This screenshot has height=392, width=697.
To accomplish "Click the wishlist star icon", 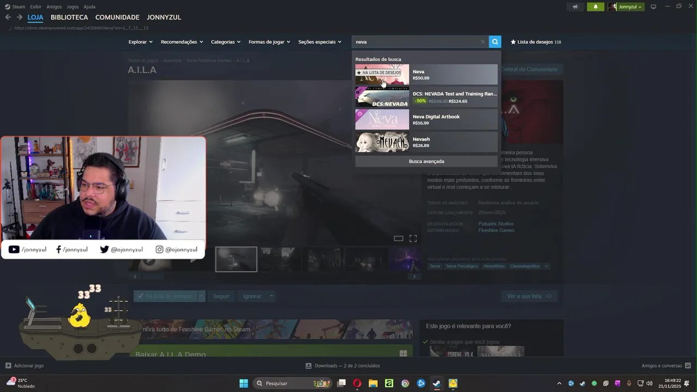I will 513,42.
